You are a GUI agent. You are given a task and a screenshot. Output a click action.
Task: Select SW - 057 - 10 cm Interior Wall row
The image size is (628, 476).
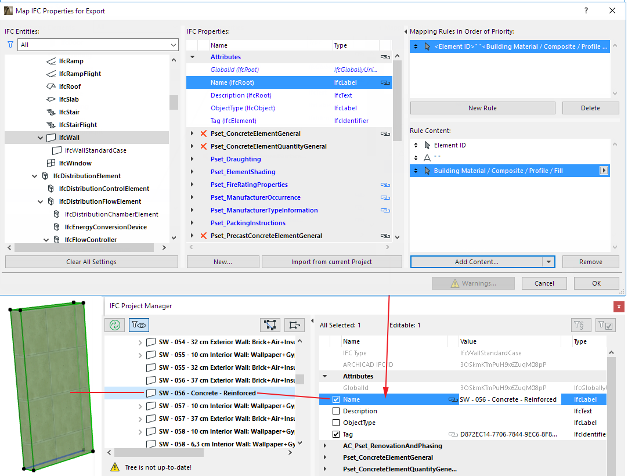pos(200,406)
